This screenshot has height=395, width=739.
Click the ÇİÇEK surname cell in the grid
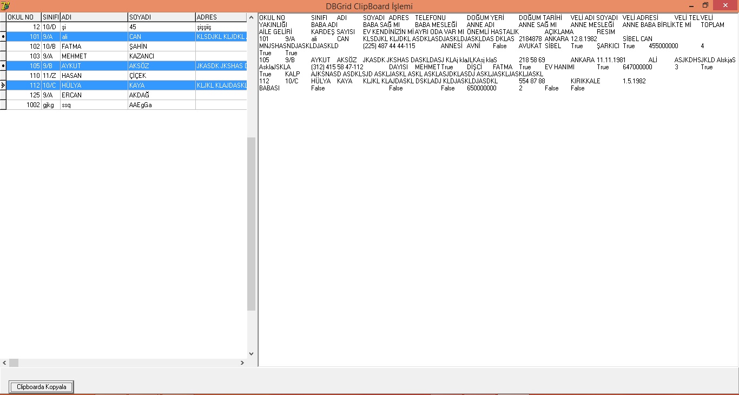(162, 76)
